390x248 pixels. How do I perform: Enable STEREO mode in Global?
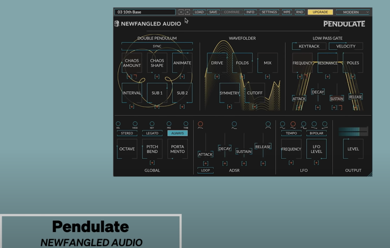[127, 133]
